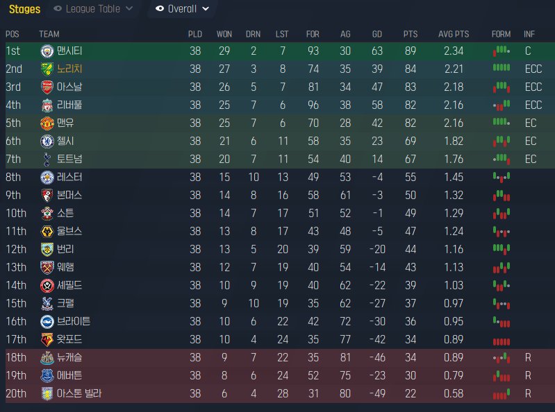
Task: Toggle the eye icon beside League Table
Action: tap(58, 8)
